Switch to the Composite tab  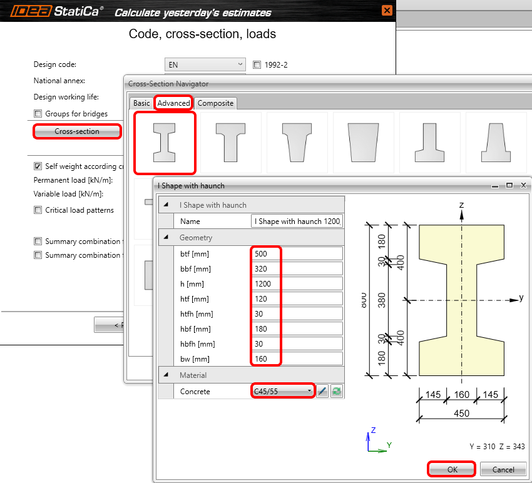pyautogui.click(x=215, y=103)
